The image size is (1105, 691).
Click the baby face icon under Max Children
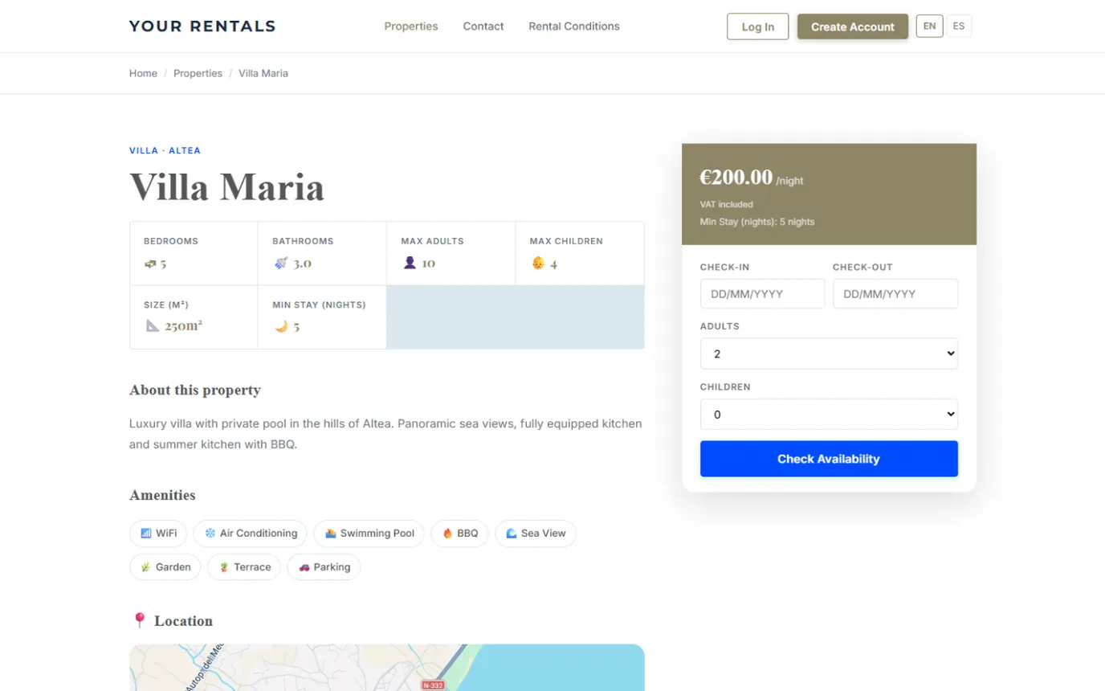538,263
